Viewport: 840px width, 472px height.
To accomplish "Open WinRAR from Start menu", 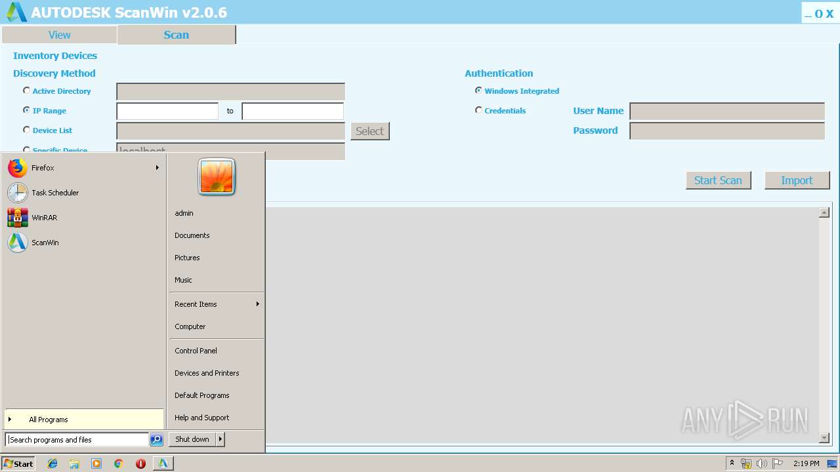I will pos(18,218).
